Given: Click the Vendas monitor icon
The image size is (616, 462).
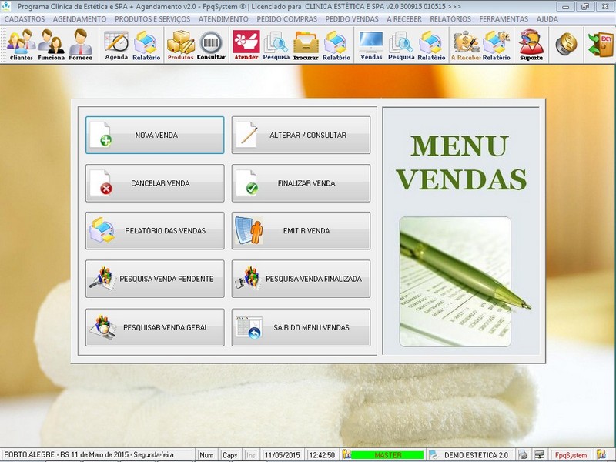Looking at the screenshot, I should tap(371, 45).
